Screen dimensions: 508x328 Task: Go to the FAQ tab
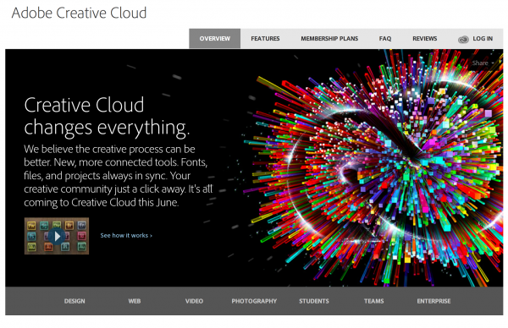pos(385,39)
